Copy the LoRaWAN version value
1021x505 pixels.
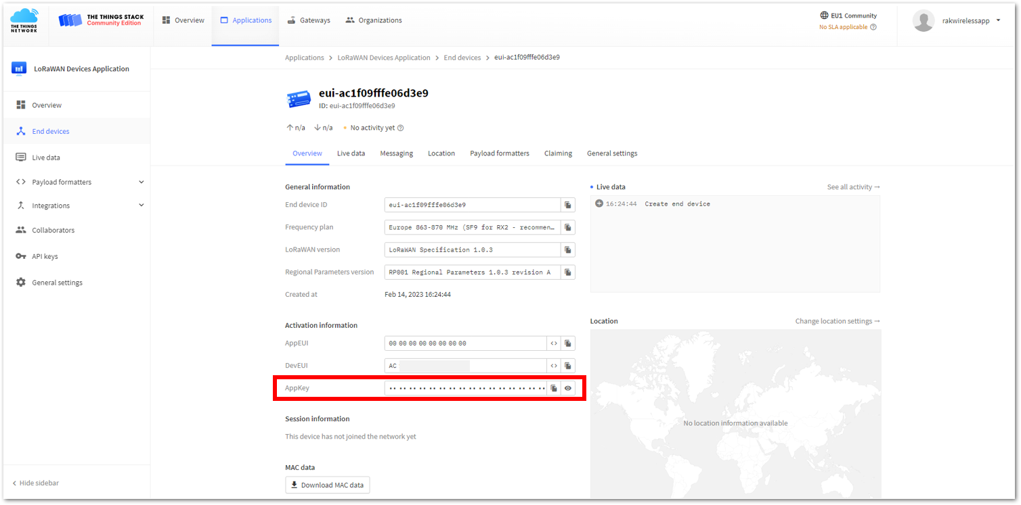click(568, 249)
